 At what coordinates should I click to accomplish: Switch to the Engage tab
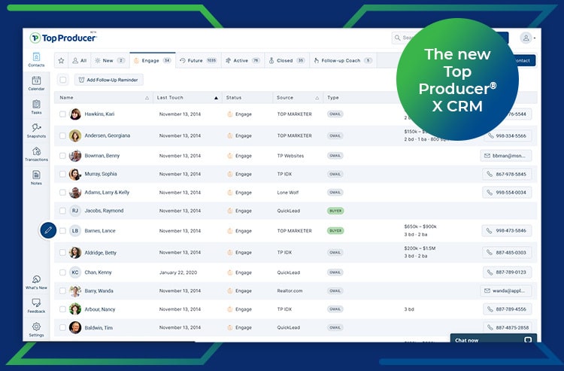click(x=153, y=60)
